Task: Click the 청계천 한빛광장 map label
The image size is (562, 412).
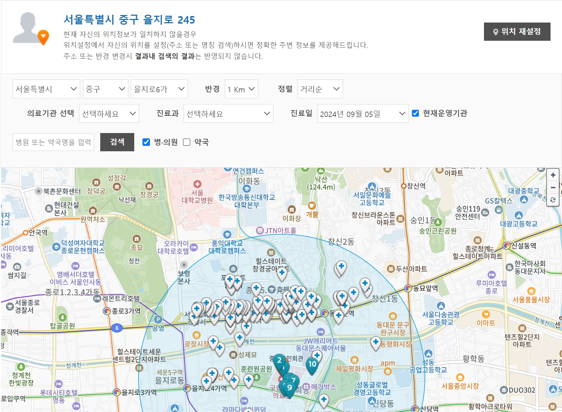Action: (x=21, y=379)
